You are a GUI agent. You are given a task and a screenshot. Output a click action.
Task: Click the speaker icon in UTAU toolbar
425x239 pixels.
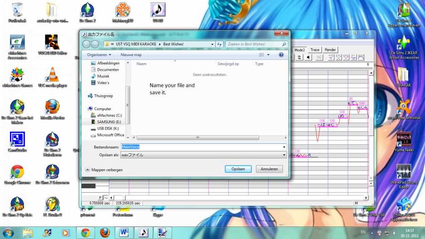[x=309, y=58]
